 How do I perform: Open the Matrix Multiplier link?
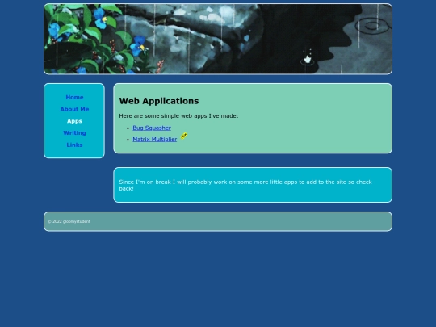(154, 140)
